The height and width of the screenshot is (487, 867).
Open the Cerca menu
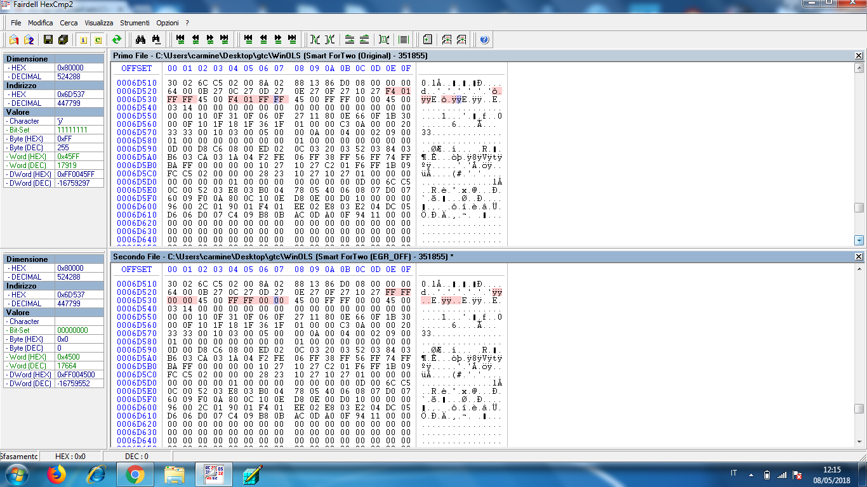[69, 23]
